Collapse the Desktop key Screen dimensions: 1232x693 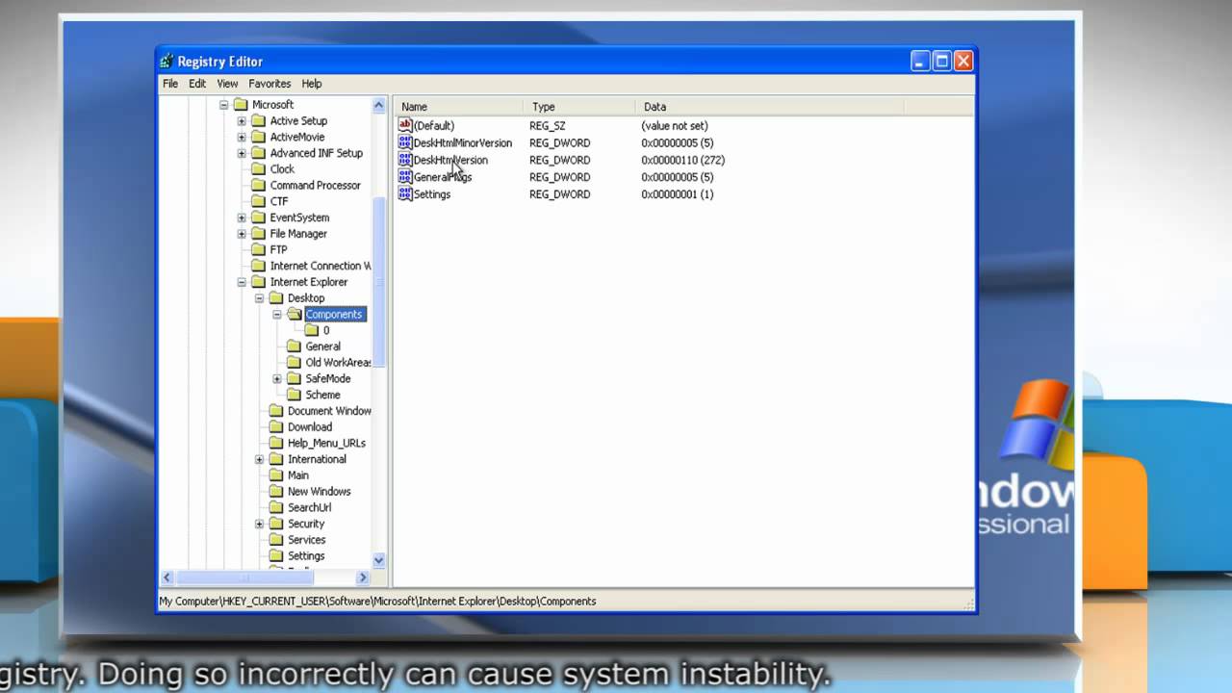click(x=260, y=298)
